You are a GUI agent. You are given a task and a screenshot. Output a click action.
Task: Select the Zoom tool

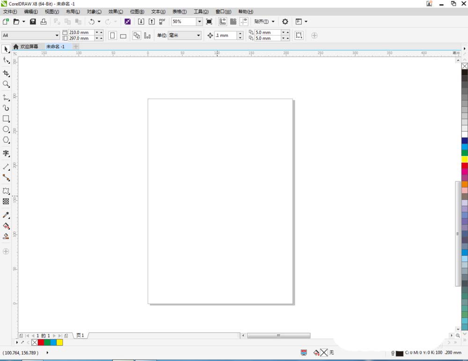pos(6,85)
